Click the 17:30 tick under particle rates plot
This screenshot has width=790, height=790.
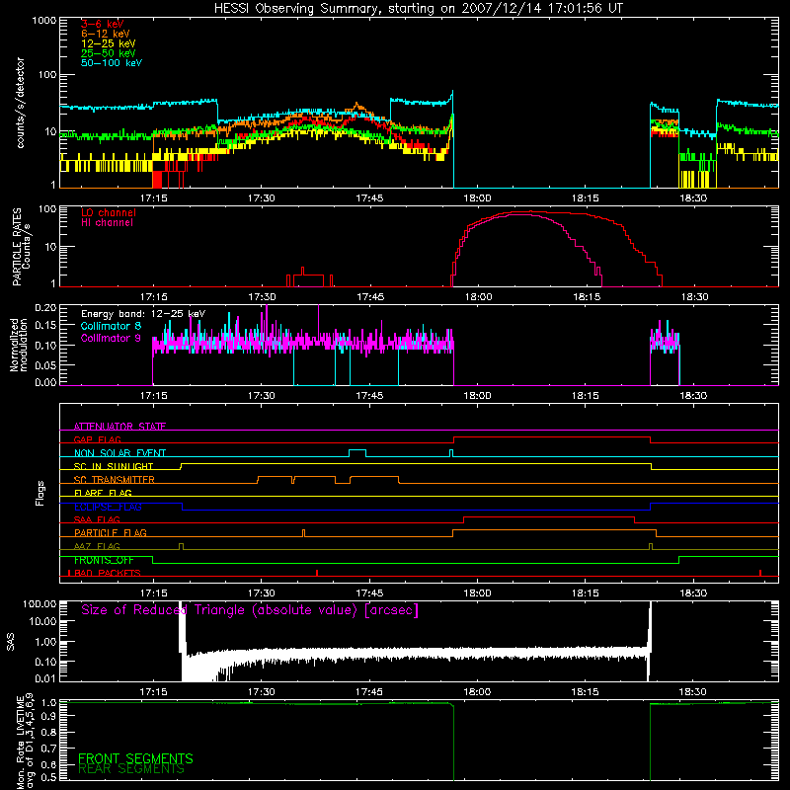pos(262,297)
